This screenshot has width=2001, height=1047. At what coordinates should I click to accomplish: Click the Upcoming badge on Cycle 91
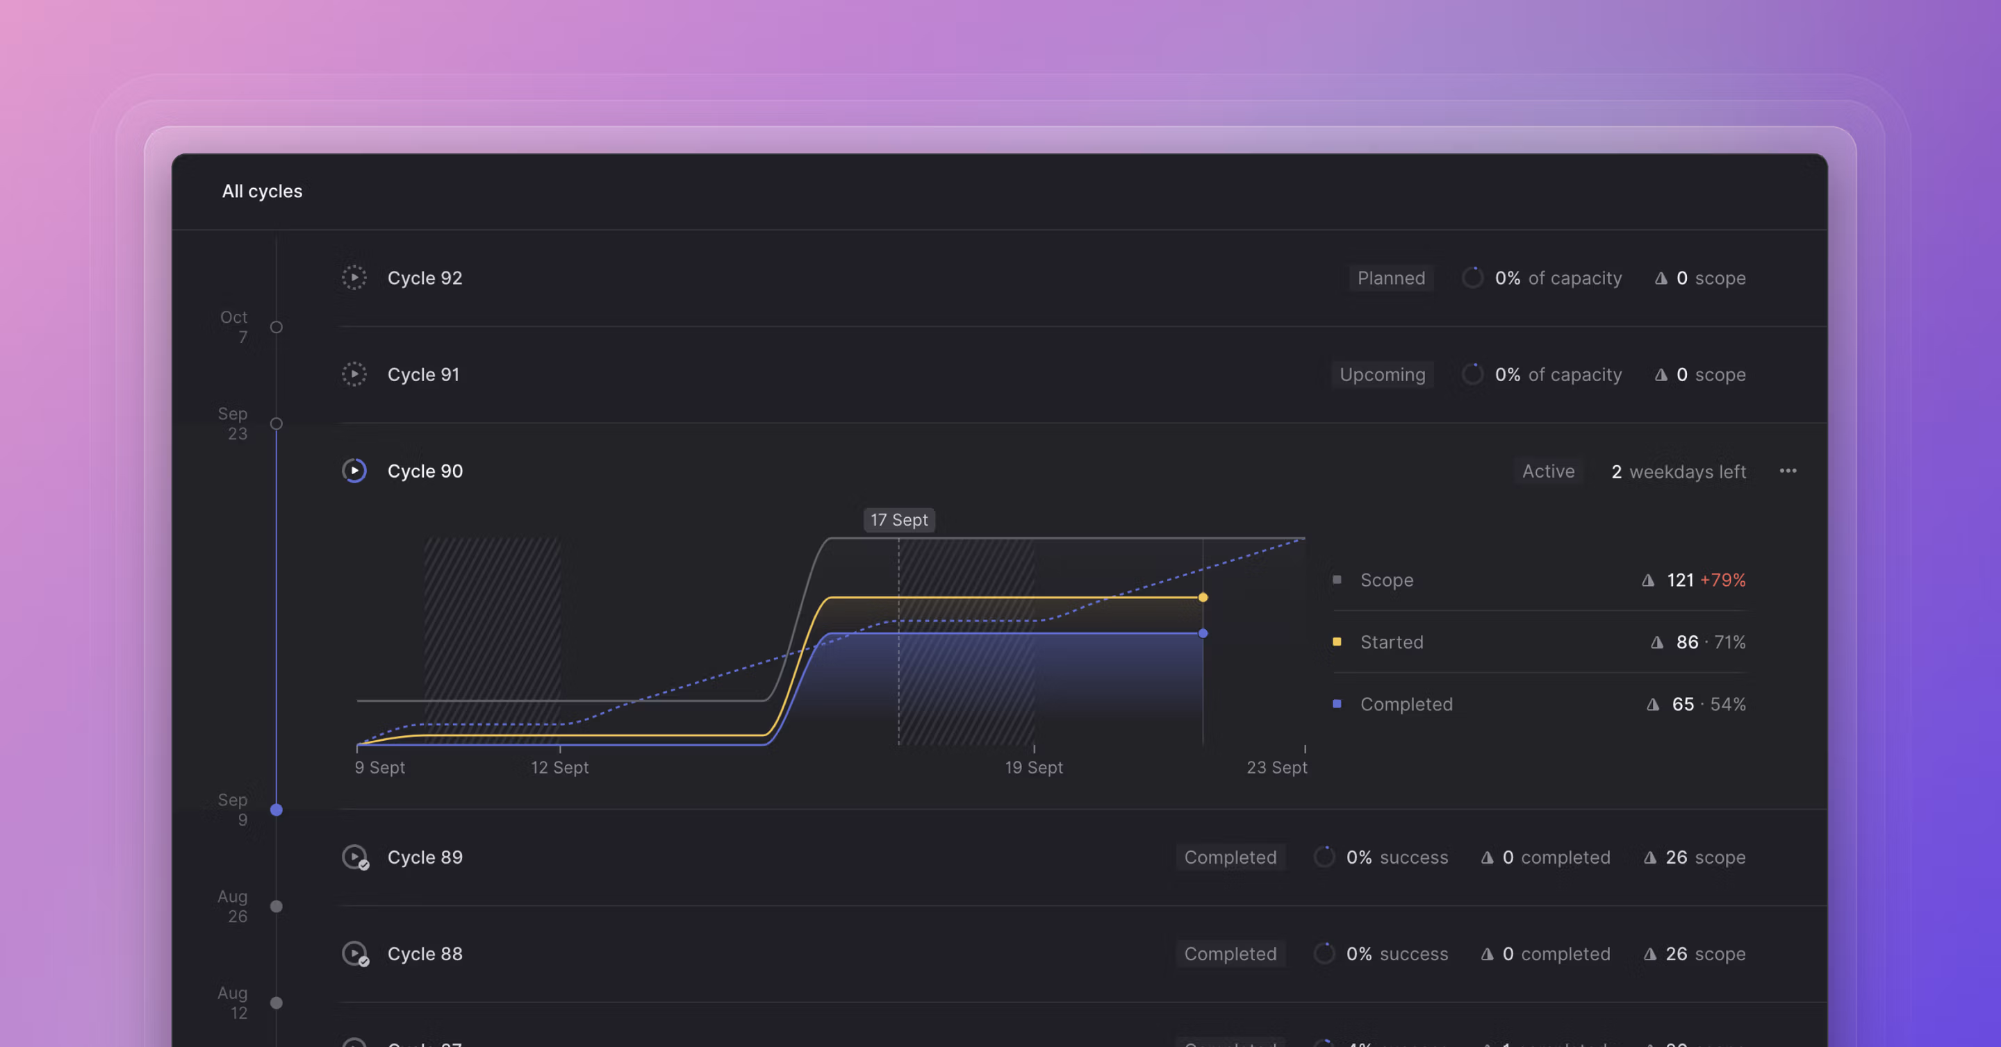click(x=1383, y=374)
